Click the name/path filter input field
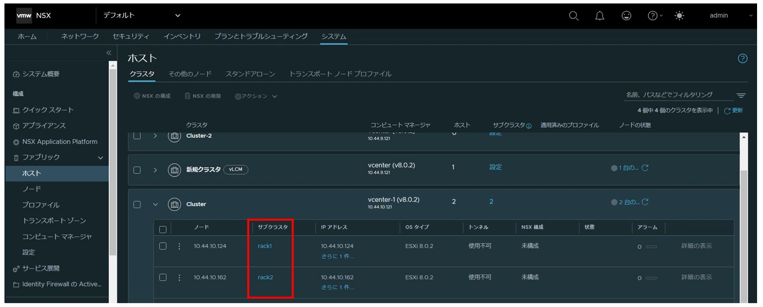Screen dimensions: 763x307 click(x=679, y=95)
